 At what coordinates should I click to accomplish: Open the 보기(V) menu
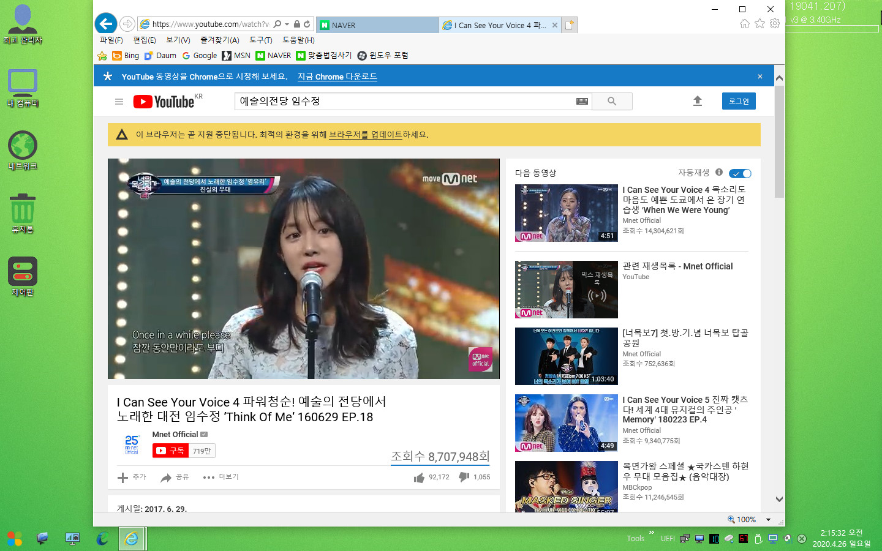(178, 40)
